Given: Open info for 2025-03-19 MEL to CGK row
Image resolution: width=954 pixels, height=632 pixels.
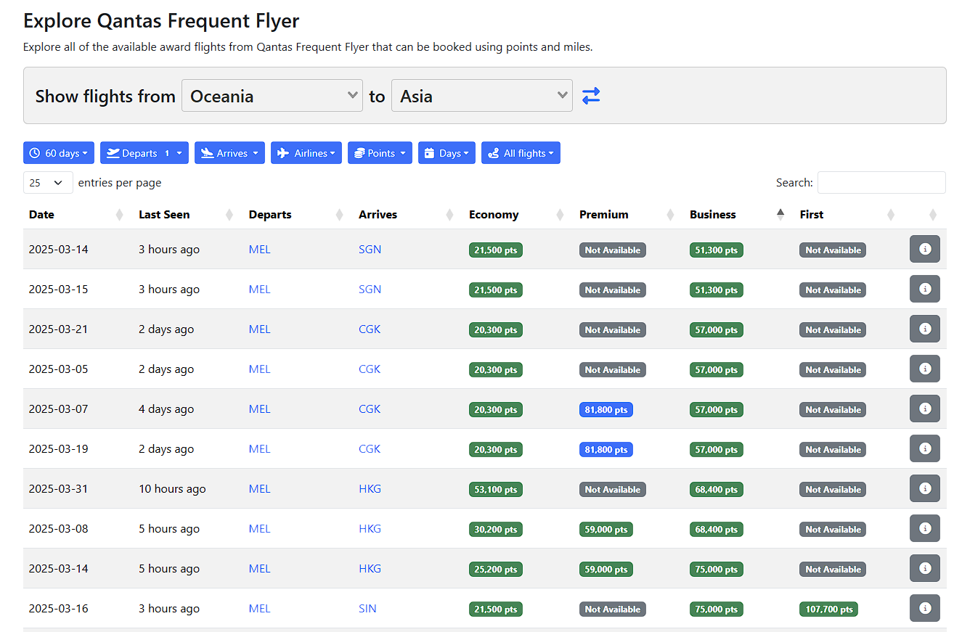Looking at the screenshot, I should (x=924, y=448).
